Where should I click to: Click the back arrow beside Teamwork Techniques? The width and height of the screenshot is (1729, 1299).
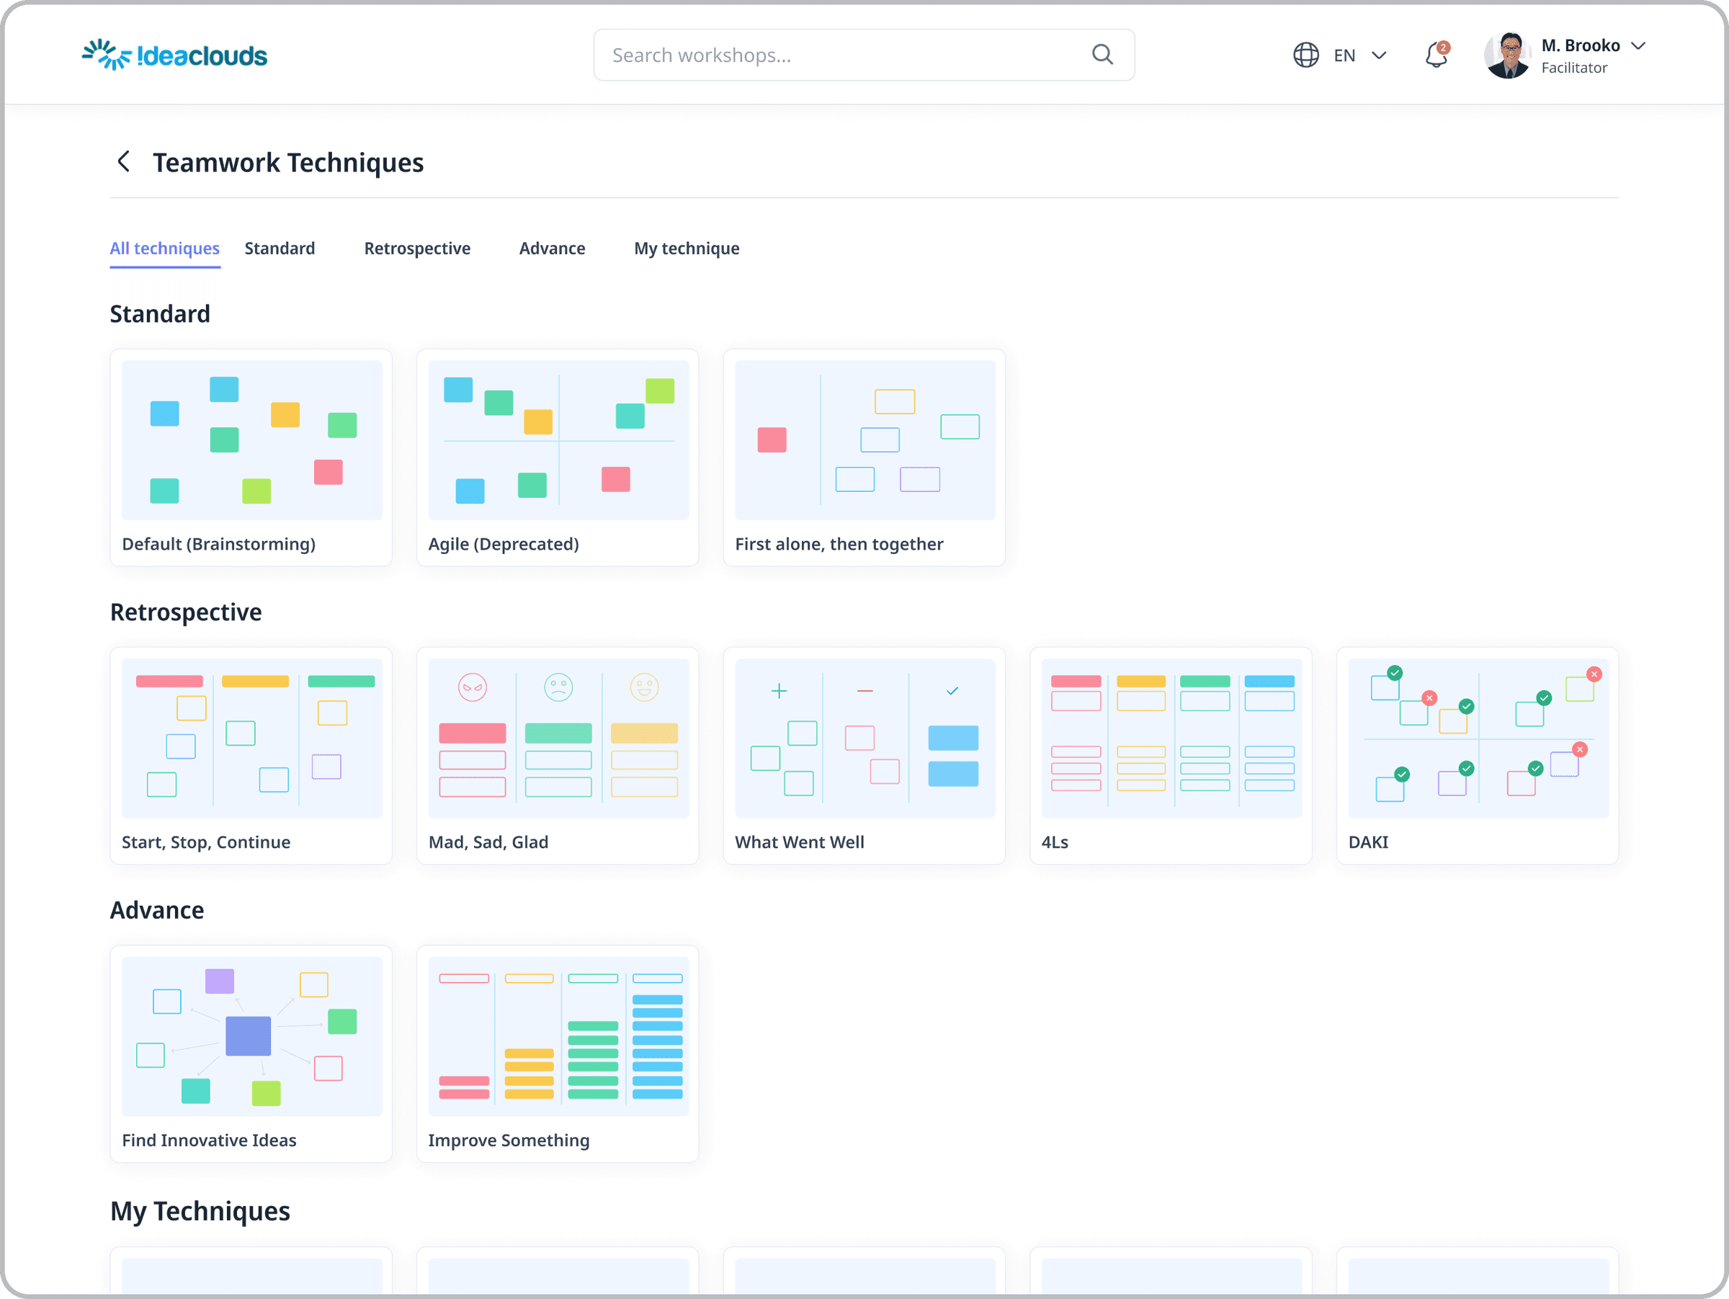point(123,162)
